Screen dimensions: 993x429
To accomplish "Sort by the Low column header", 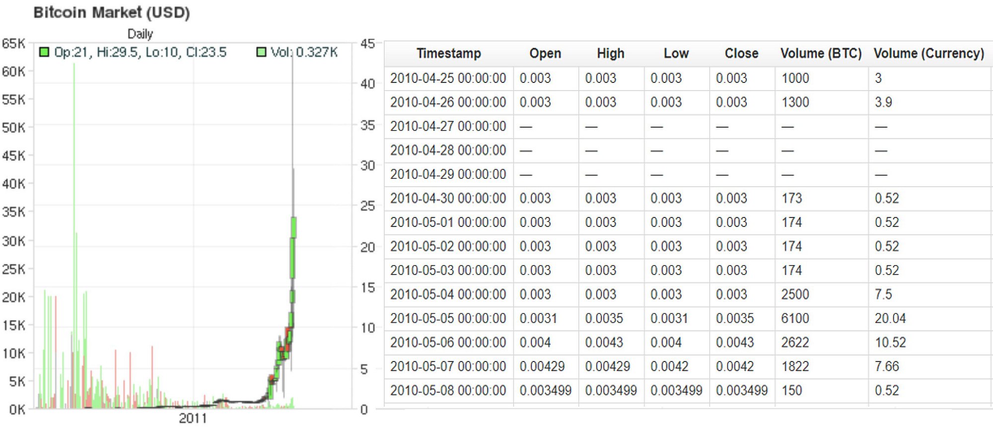I will tap(676, 54).
